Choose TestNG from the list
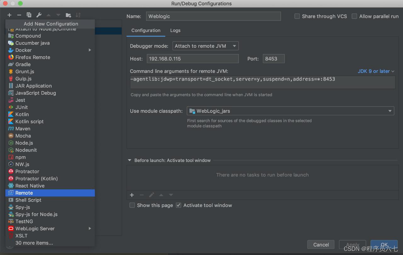 pos(50,221)
